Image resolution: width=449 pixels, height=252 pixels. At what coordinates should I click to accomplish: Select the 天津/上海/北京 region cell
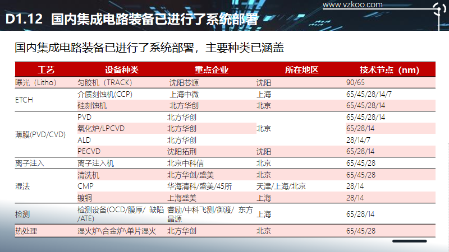point(281,186)
